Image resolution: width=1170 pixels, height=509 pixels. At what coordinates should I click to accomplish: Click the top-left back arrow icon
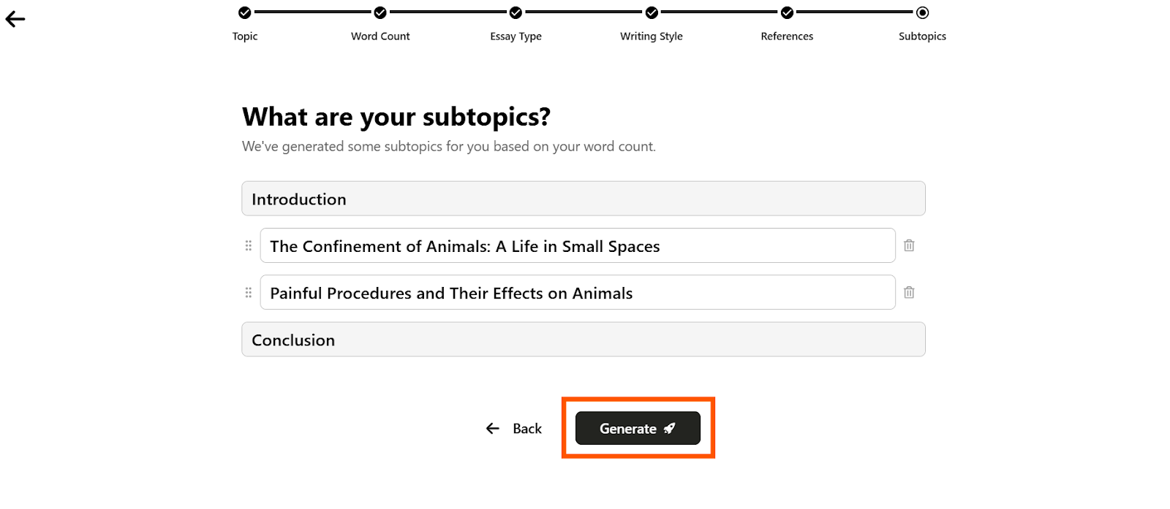(15, 20)
